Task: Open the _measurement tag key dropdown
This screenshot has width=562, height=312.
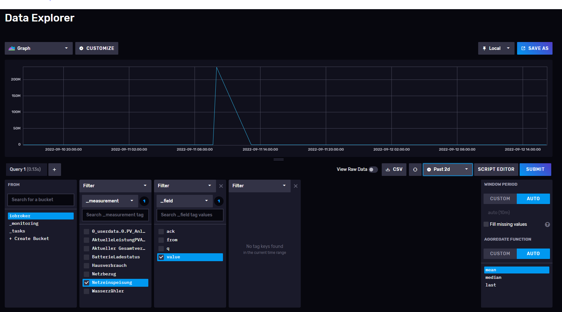Action: tap(110, 201)
